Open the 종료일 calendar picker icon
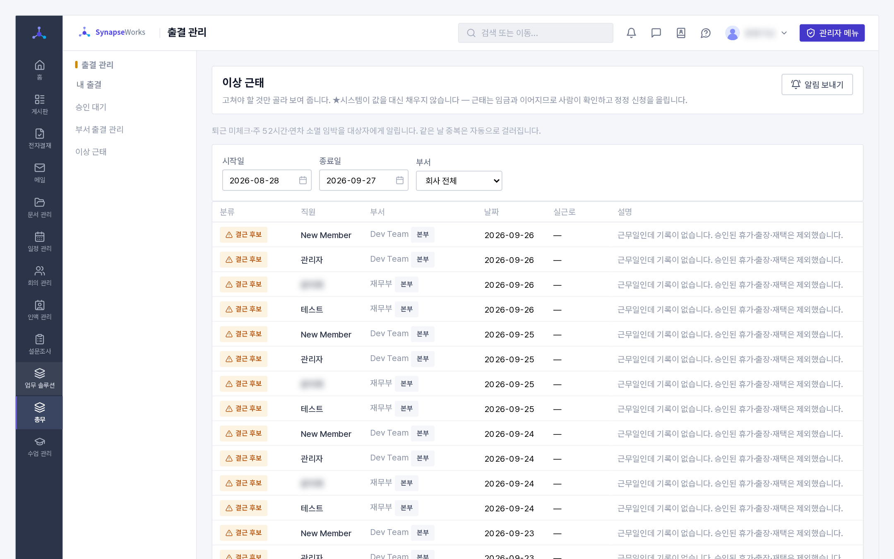Viewport: 894px width, 559px height. [400, 180]
